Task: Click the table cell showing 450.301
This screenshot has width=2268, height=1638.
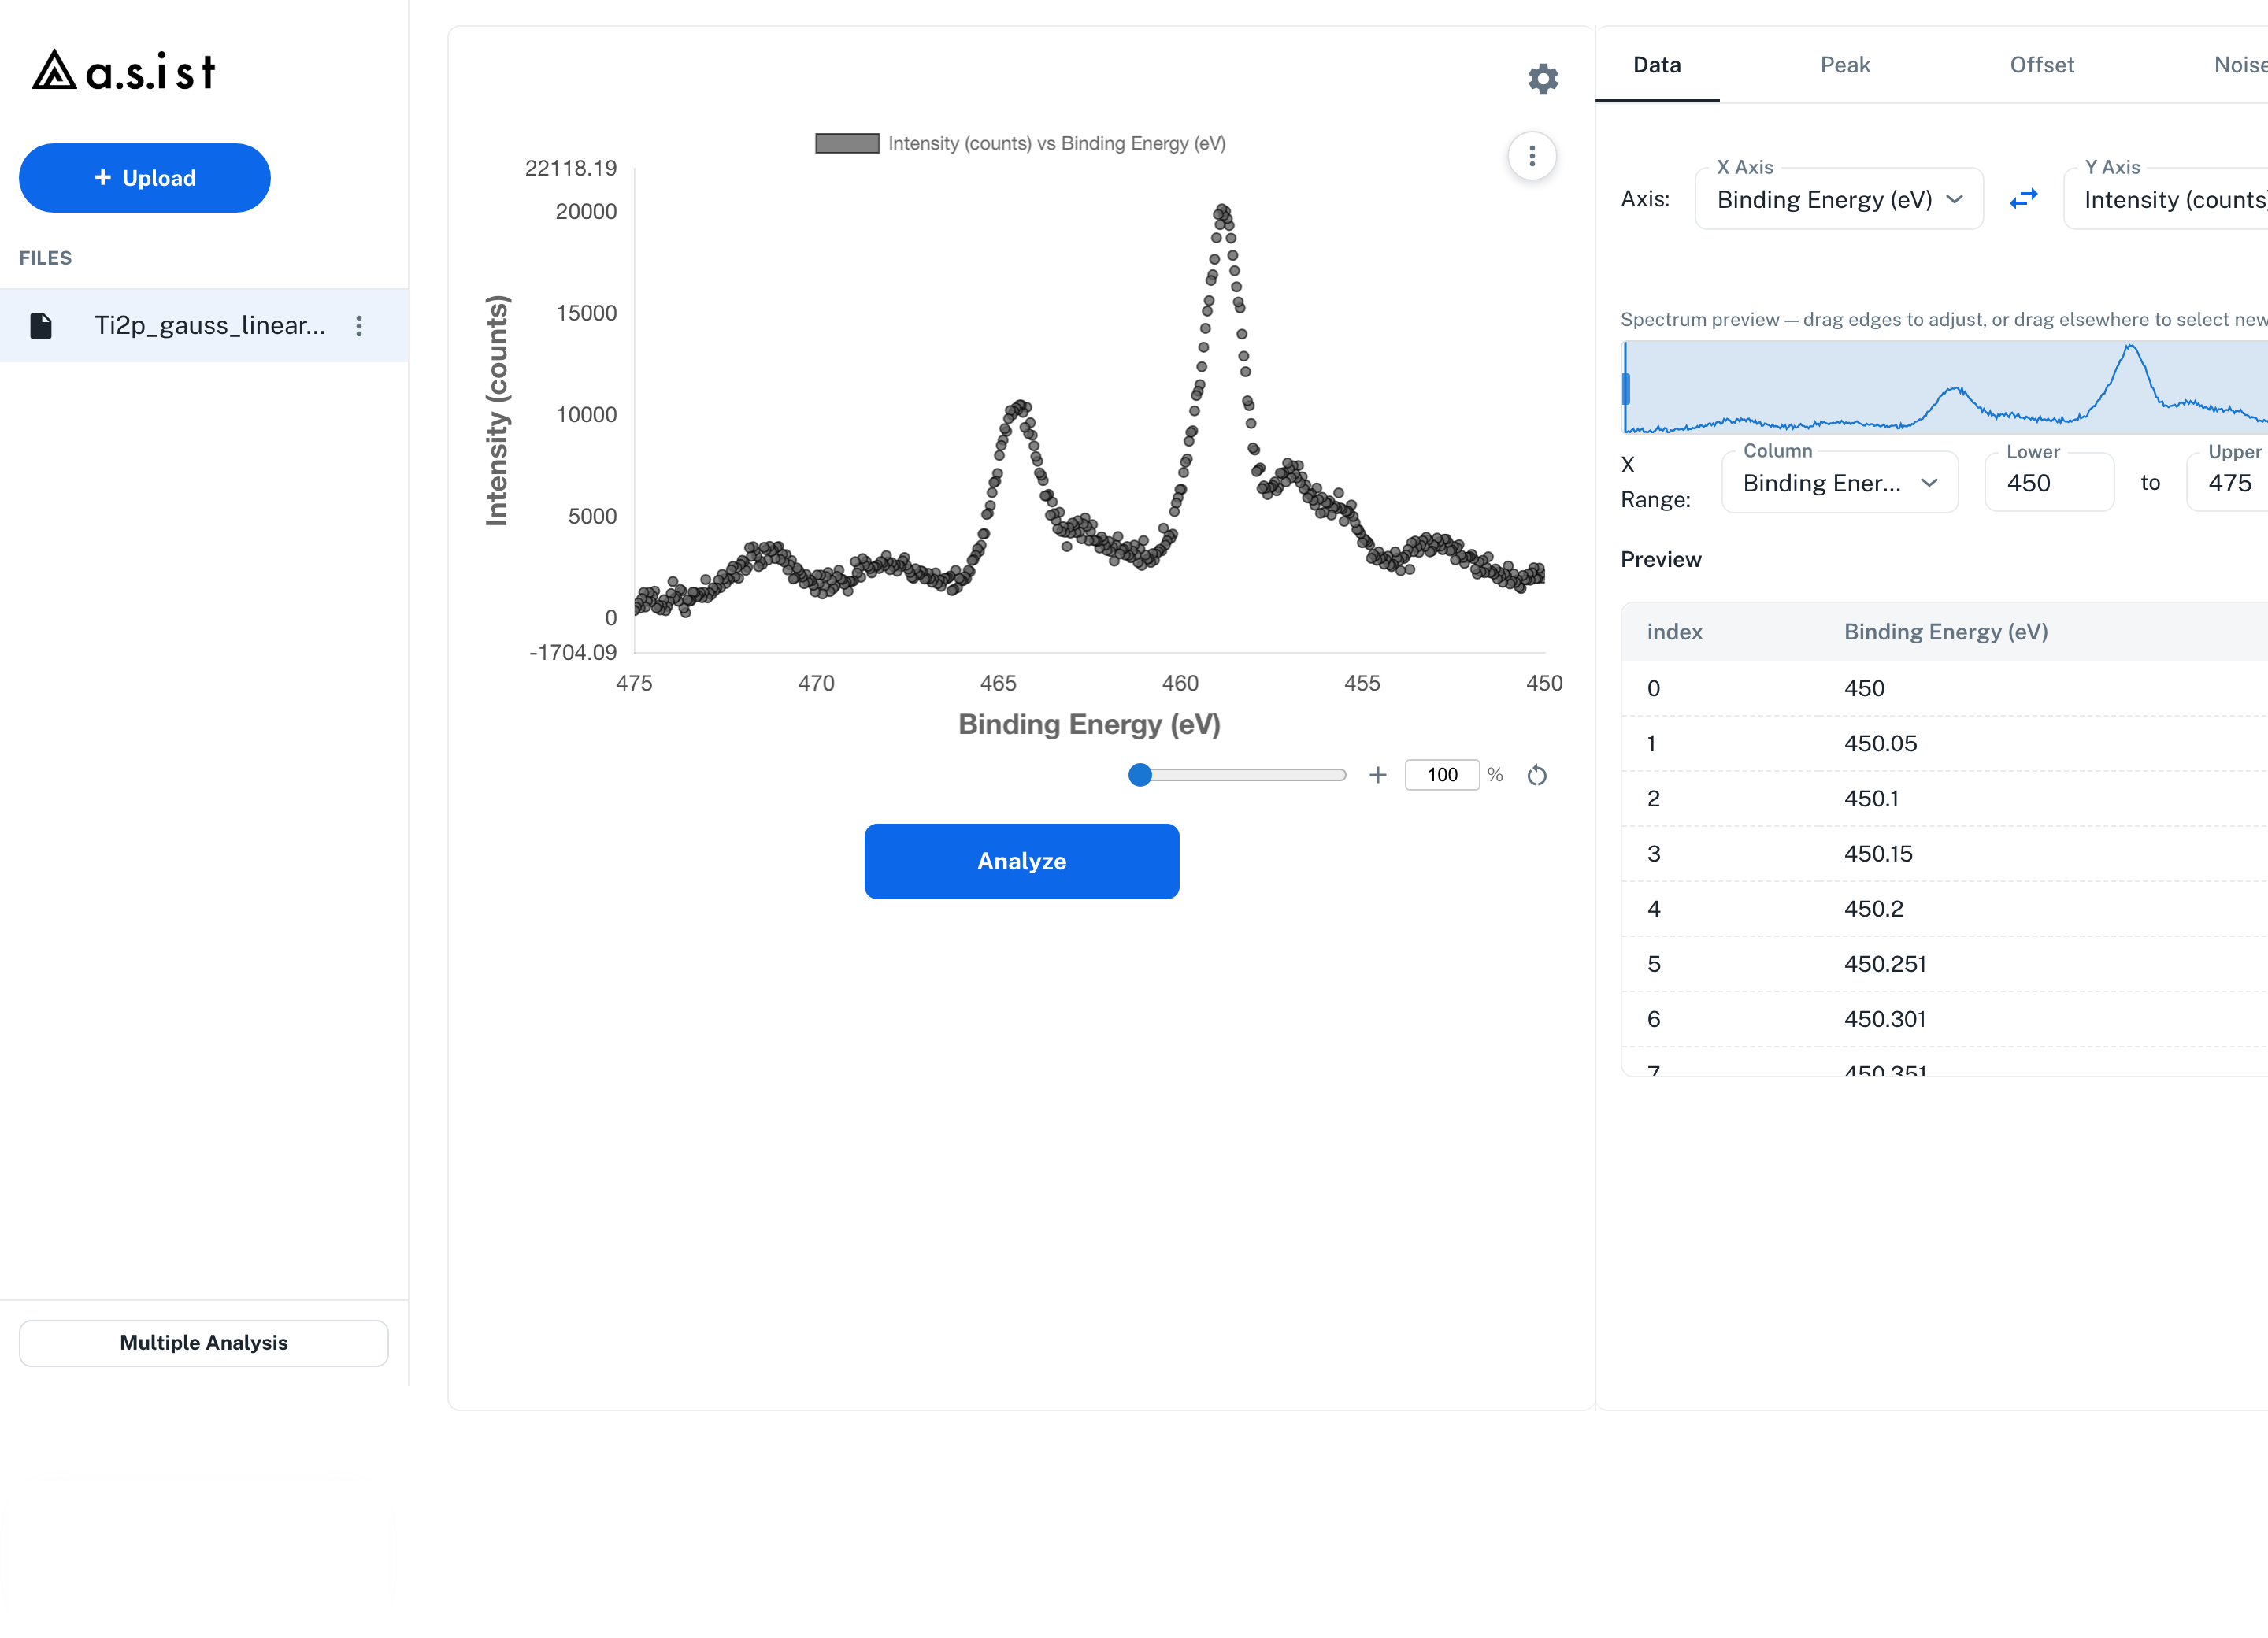Action: coord(1886,1019)
